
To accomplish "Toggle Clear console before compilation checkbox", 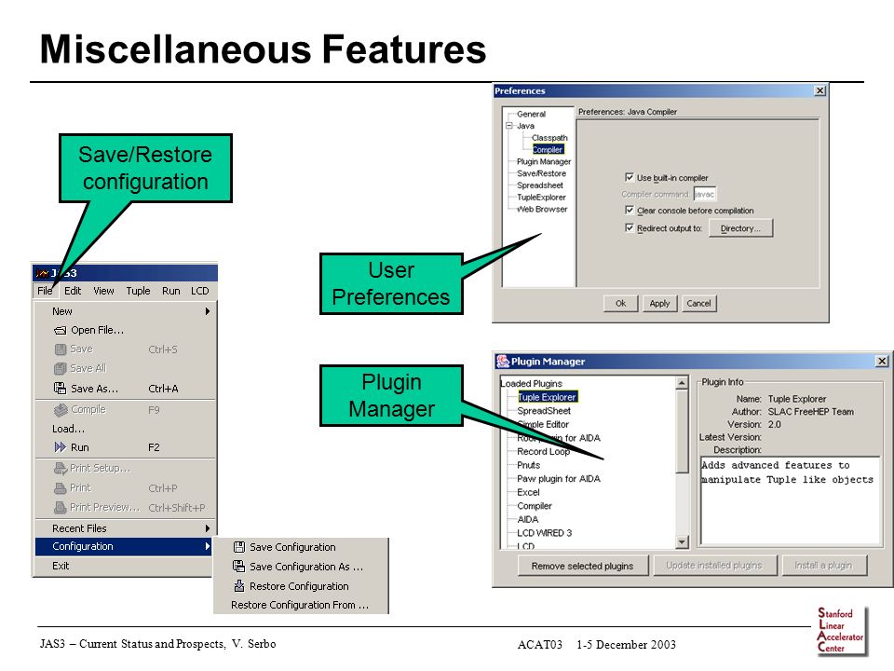I will tap(630, 210).
